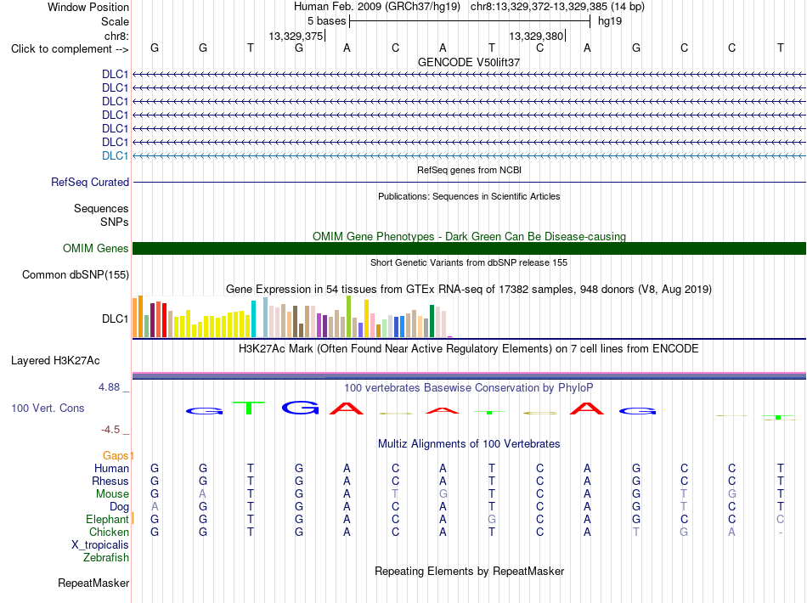
Task: Select the Zebrafish alignment row label
Action: [106, 558]
